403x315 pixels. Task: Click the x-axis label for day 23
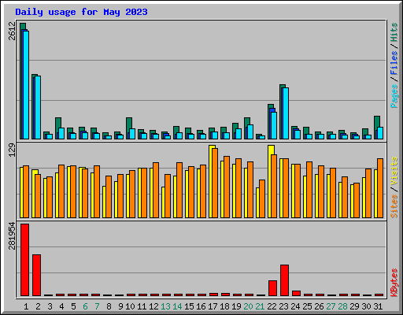[283, 306]
